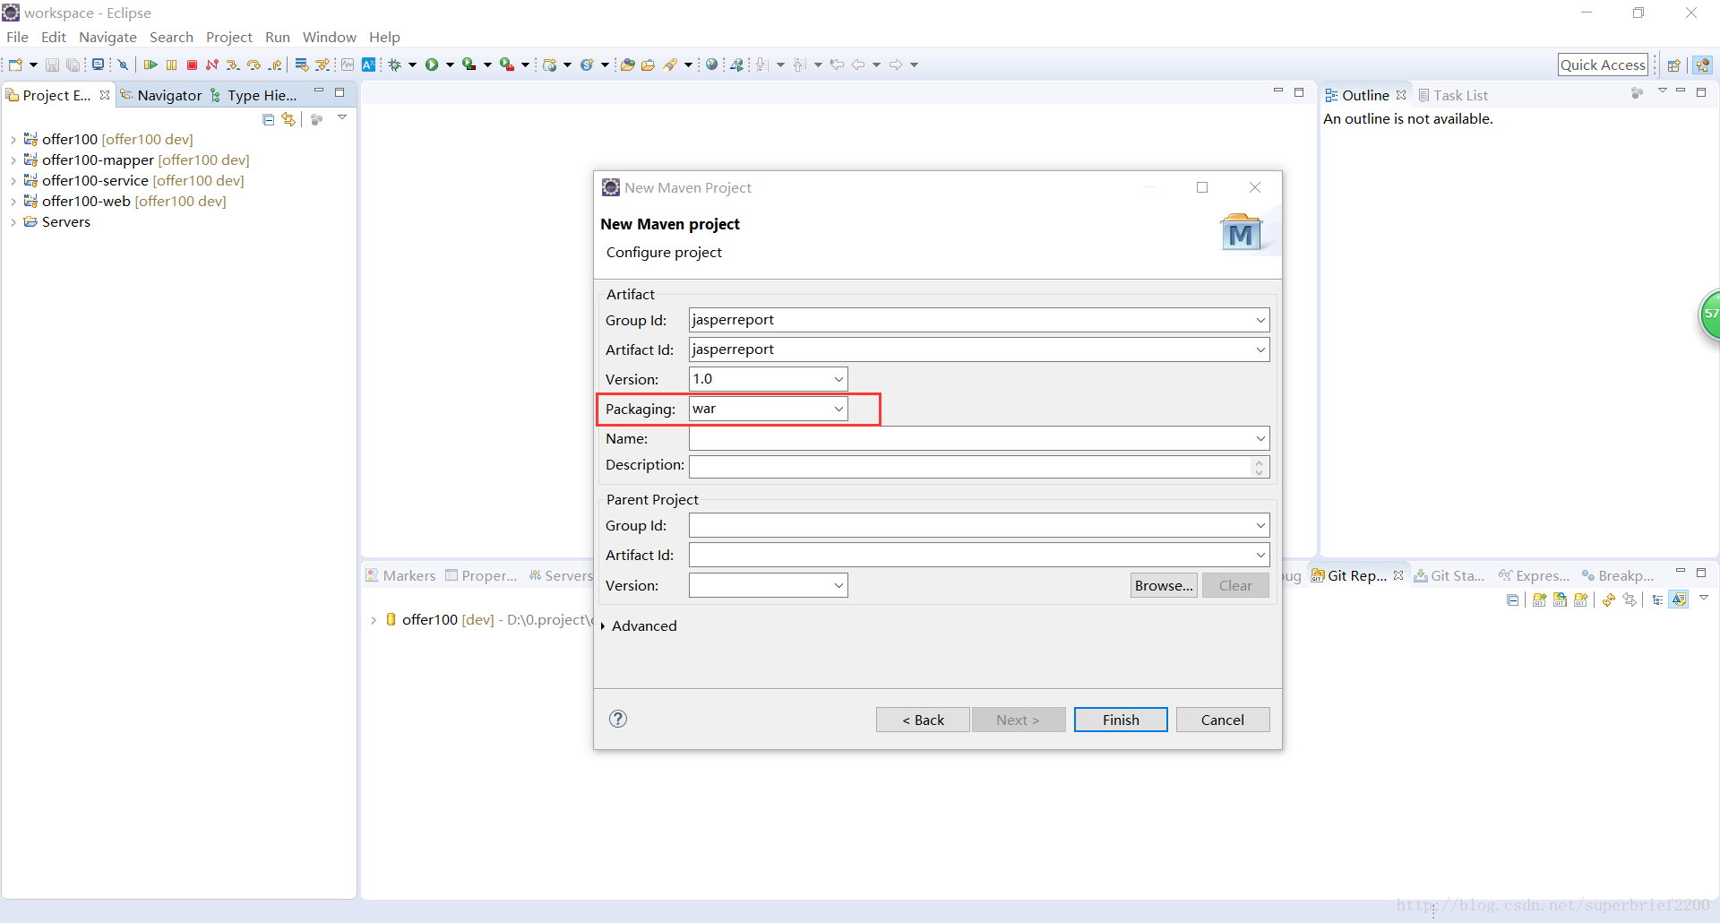This screenshot has width=1720, height=923.
Task: Expand the Advanced section
Action: click(x=603, y=626)
